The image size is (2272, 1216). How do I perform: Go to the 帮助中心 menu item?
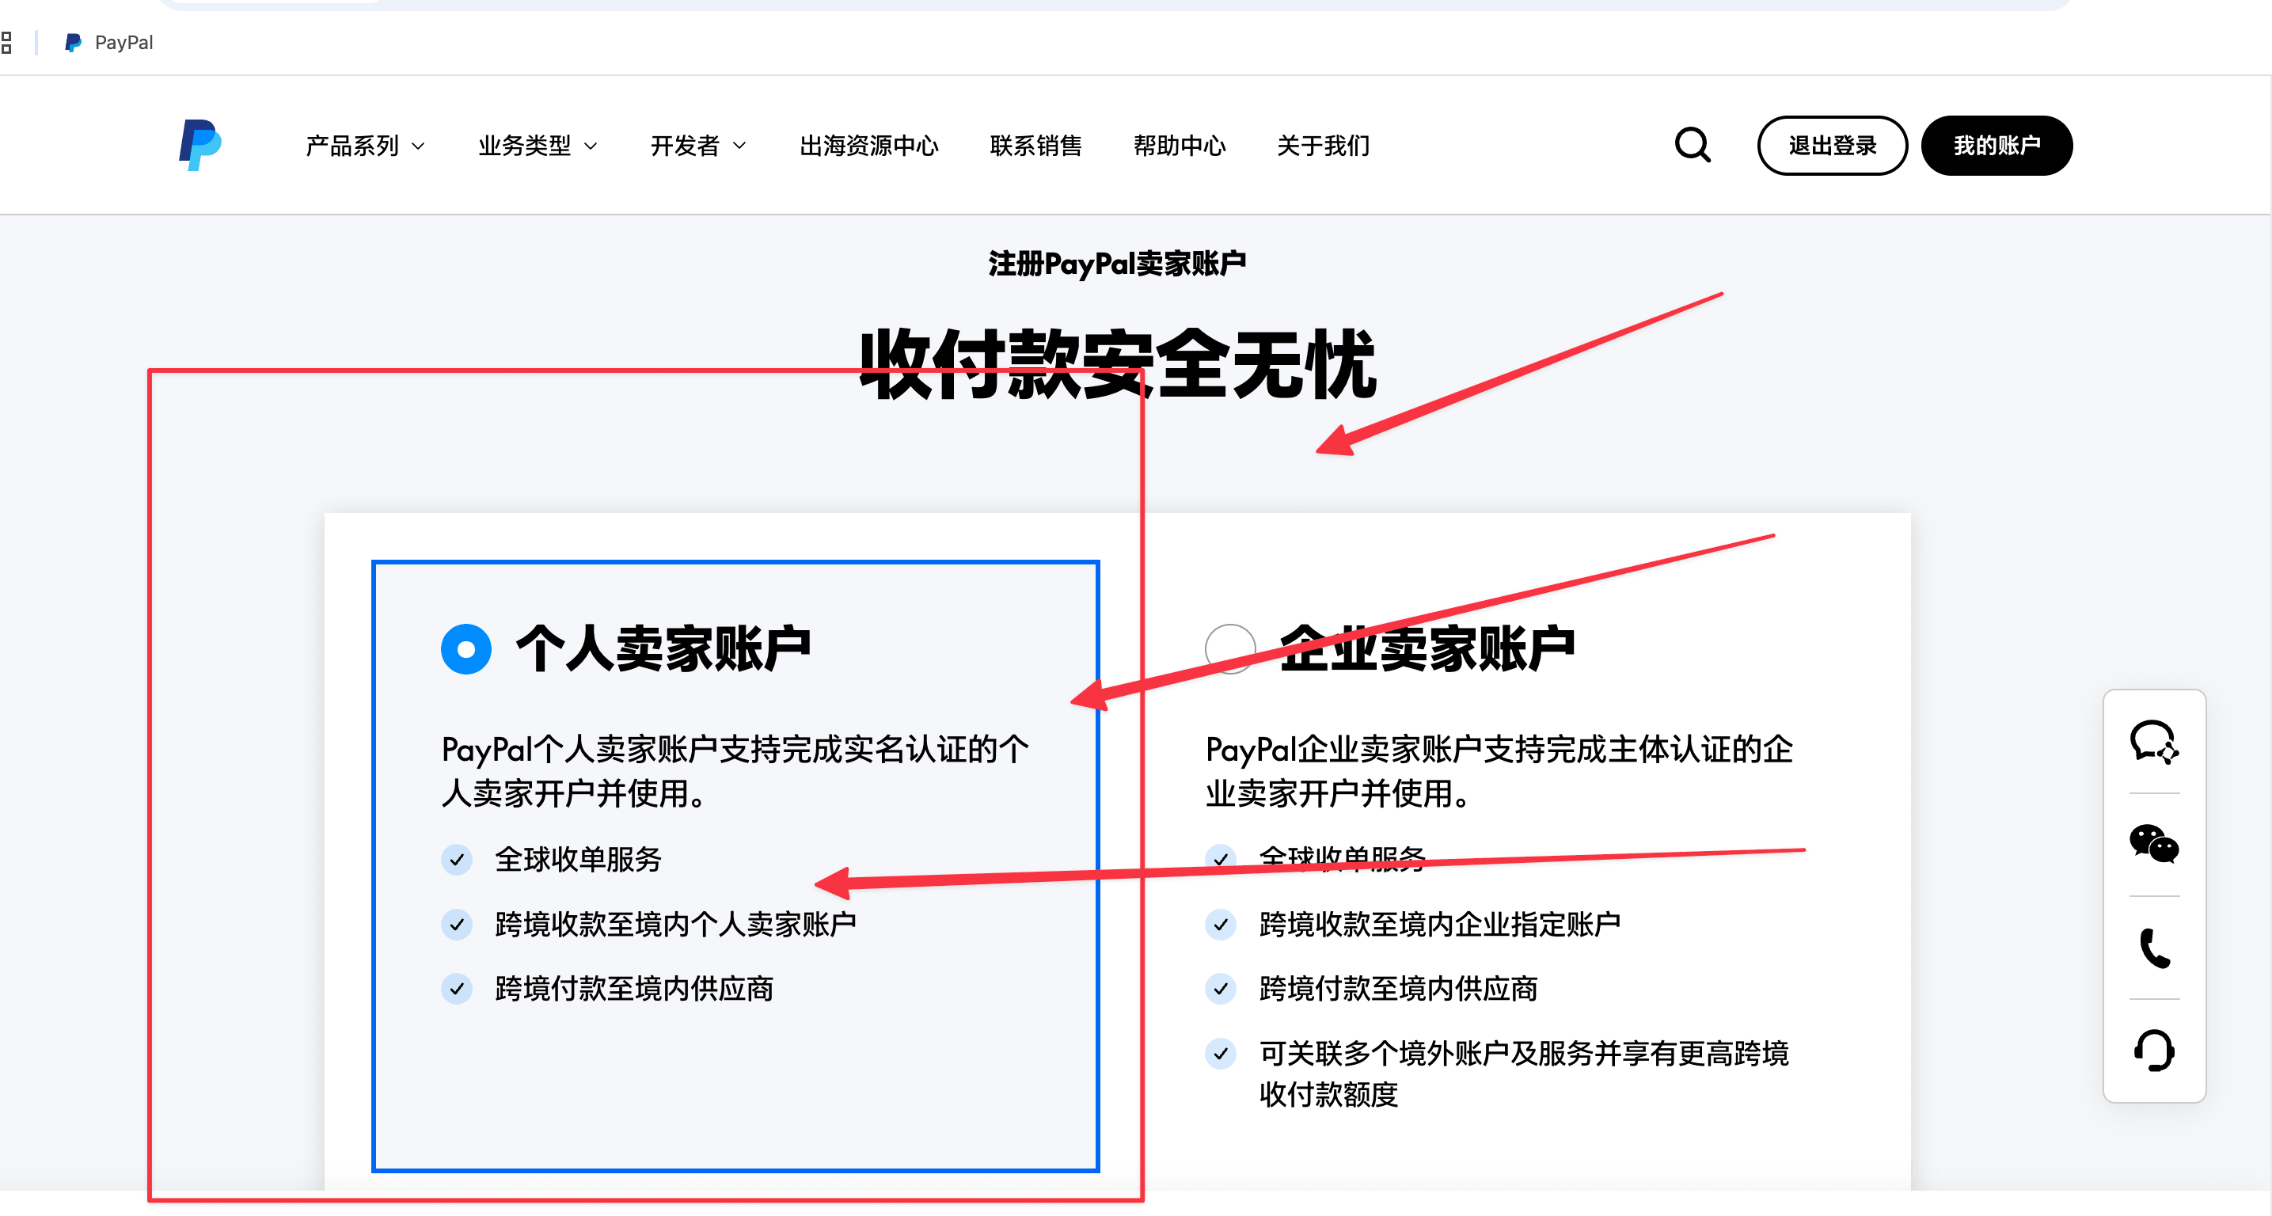pos(1180,146)
